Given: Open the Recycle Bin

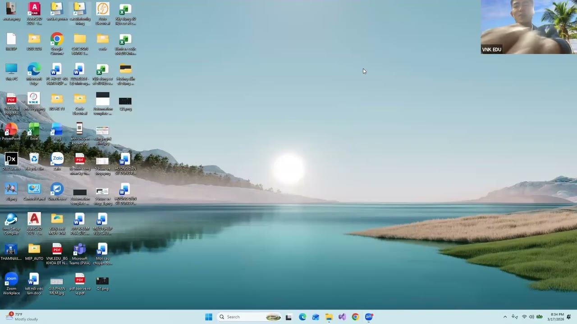Looking at the screenshot, I should [34, 162].
